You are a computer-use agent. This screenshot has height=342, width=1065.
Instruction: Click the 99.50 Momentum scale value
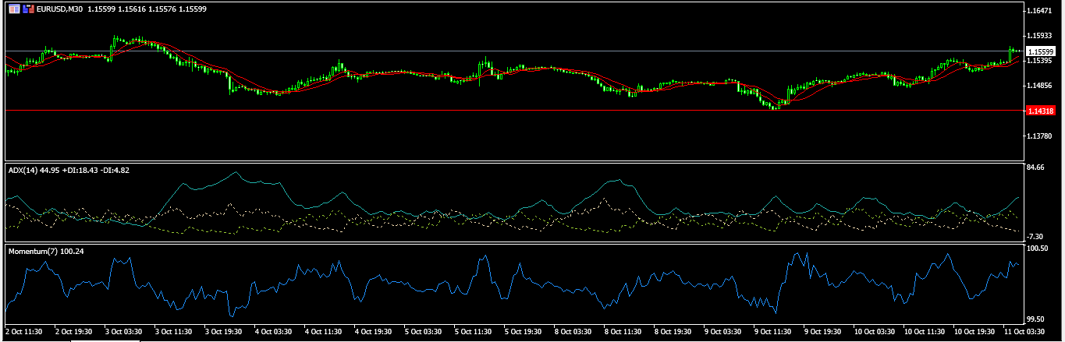click(1038, 319)
